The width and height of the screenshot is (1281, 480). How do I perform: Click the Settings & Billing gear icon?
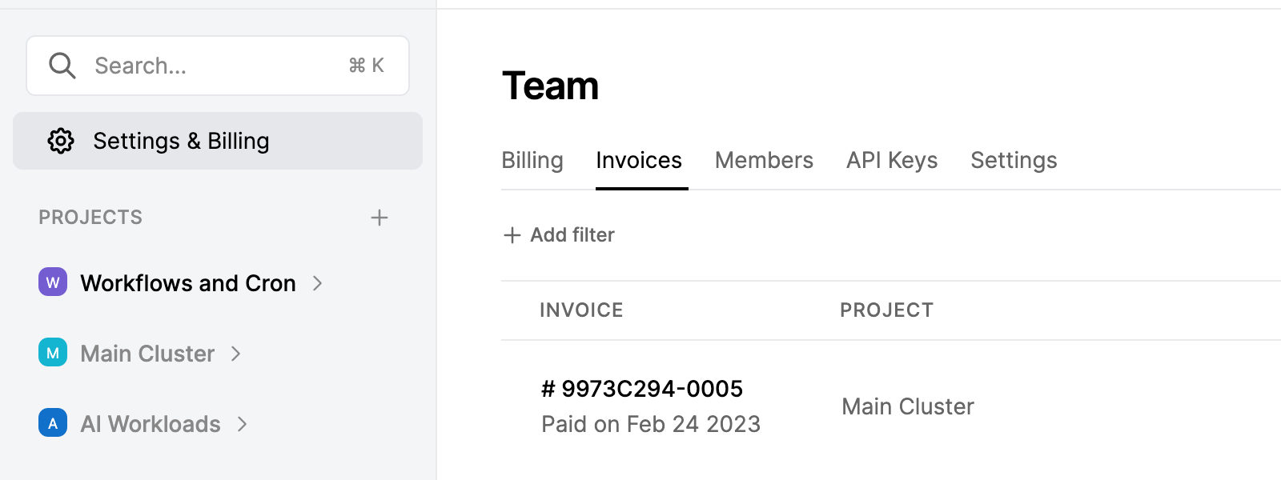click(61, 141)
